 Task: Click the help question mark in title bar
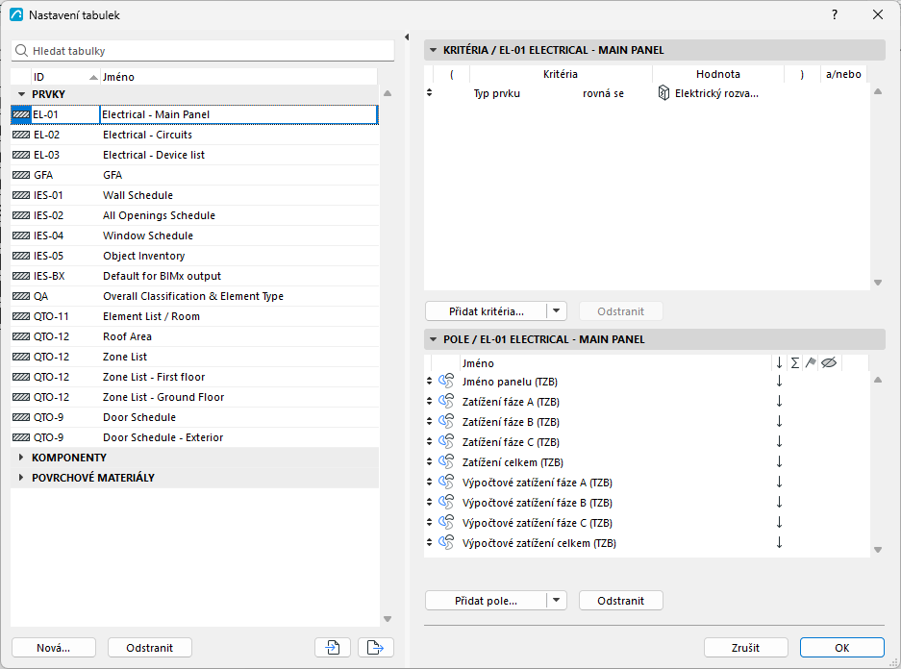[835, 15]
